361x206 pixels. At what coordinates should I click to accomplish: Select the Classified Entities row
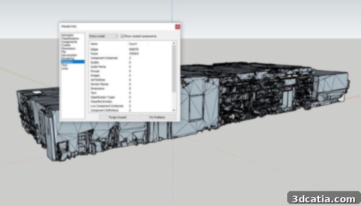click(130, 101)
